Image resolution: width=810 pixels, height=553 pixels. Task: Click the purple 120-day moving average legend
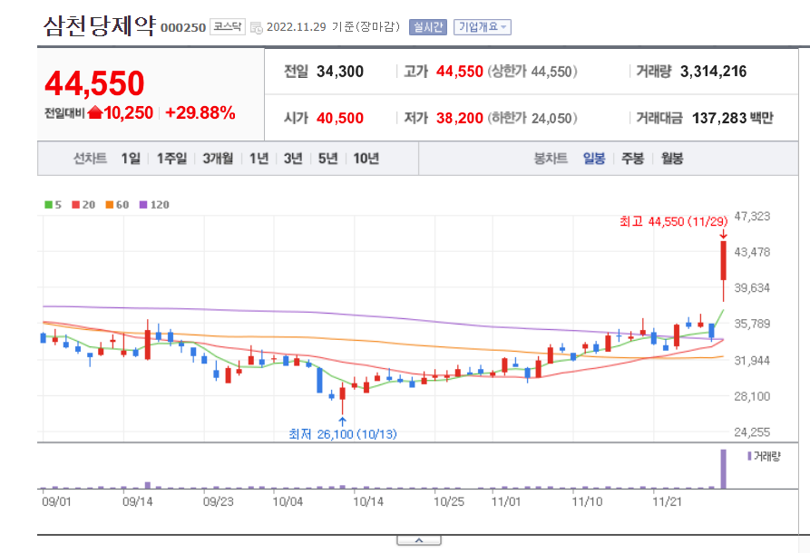[x=154, y=205]
